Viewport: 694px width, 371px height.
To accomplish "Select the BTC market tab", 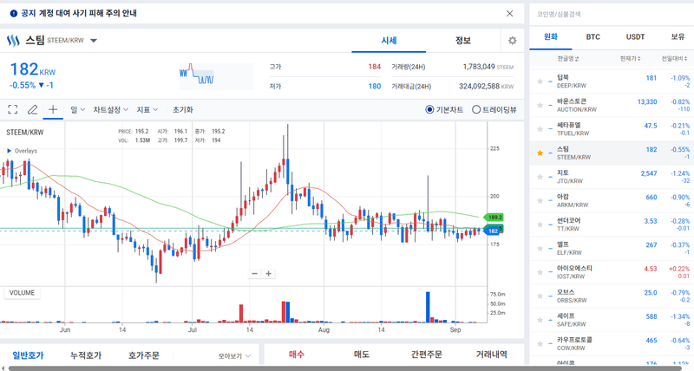I will [593, 36].
